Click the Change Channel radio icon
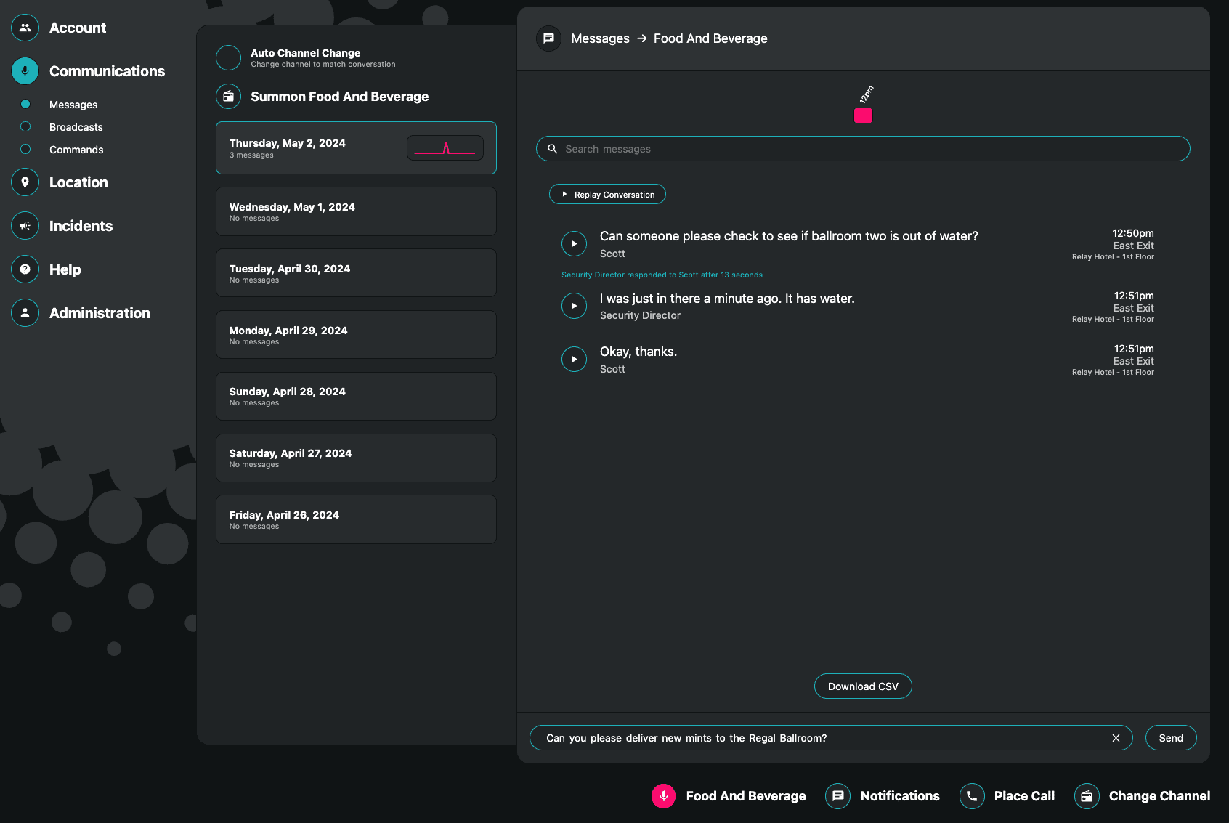 1087,796
